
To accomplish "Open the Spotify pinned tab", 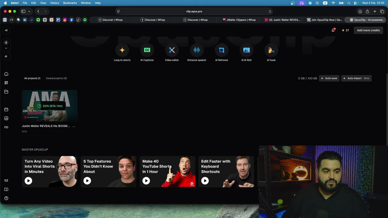I will 85,20.
